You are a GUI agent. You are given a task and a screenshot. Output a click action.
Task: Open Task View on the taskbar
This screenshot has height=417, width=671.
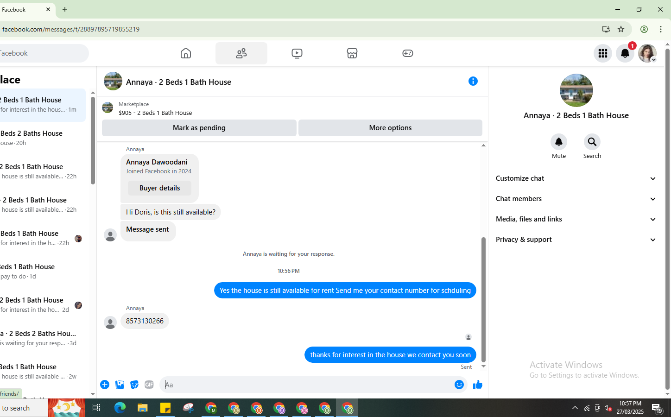(x=96, y=408)
